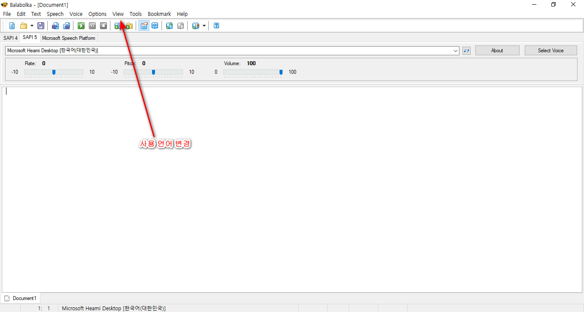Click inside the empty text editing area
This screenshot has width=584, height=312.
292,189
